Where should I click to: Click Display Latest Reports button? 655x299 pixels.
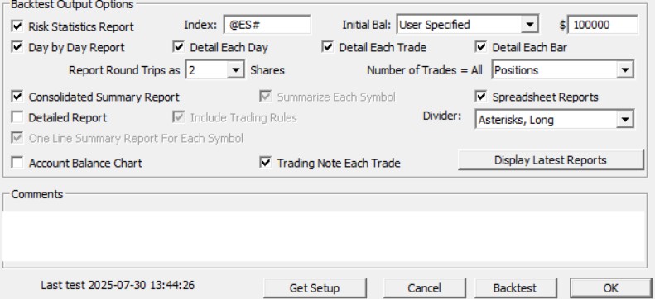tap(551, 160)
